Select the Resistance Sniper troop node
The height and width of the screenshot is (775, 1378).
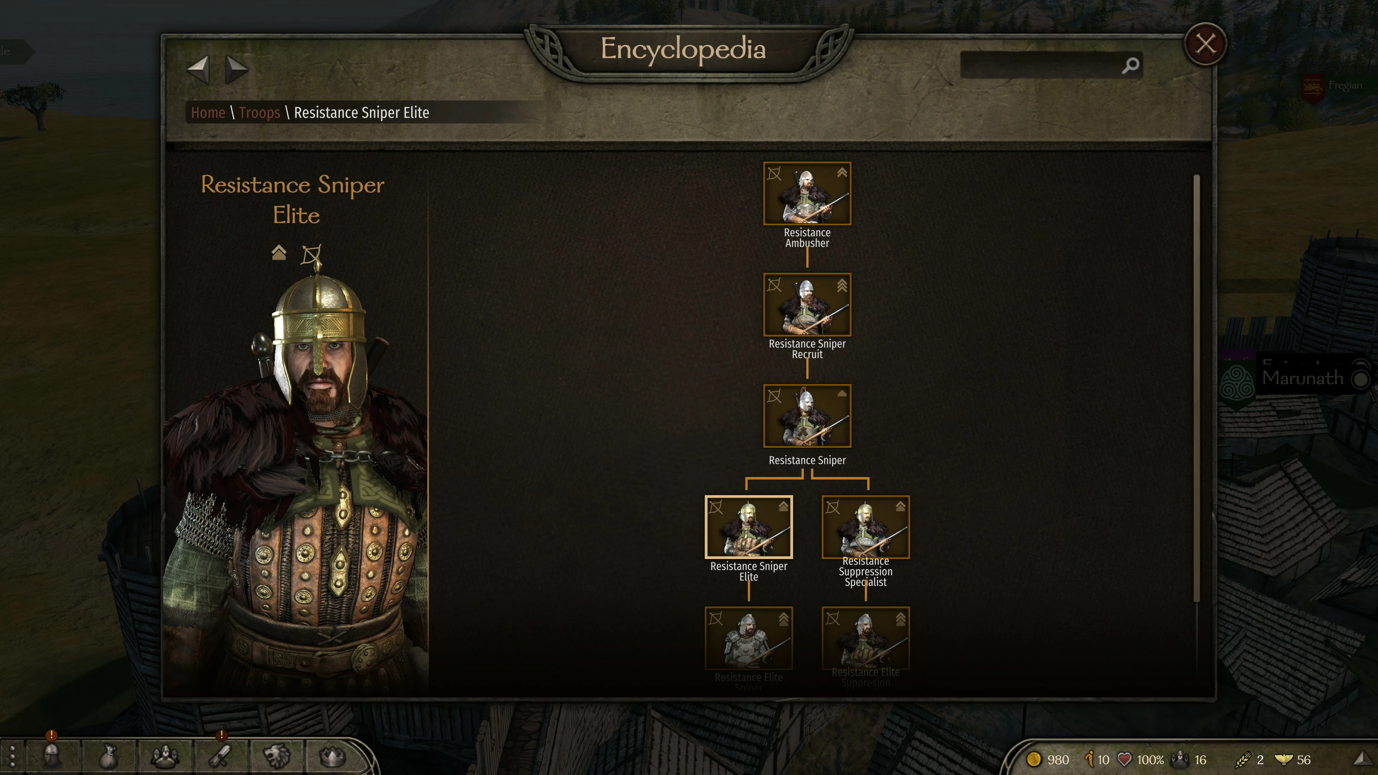[807, 416]
